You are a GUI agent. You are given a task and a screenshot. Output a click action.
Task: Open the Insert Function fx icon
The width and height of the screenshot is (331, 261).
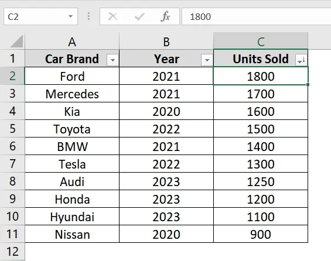click(x=165, y=16)
